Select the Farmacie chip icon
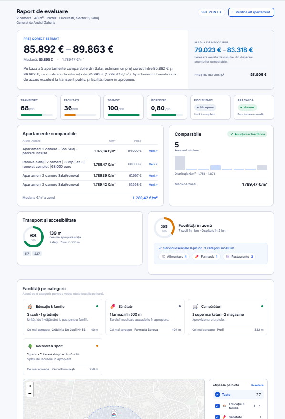 tap(197, 257)
